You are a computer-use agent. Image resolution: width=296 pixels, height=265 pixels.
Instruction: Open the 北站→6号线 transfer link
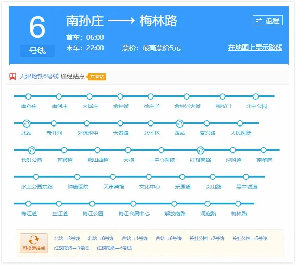pos(101,238)
